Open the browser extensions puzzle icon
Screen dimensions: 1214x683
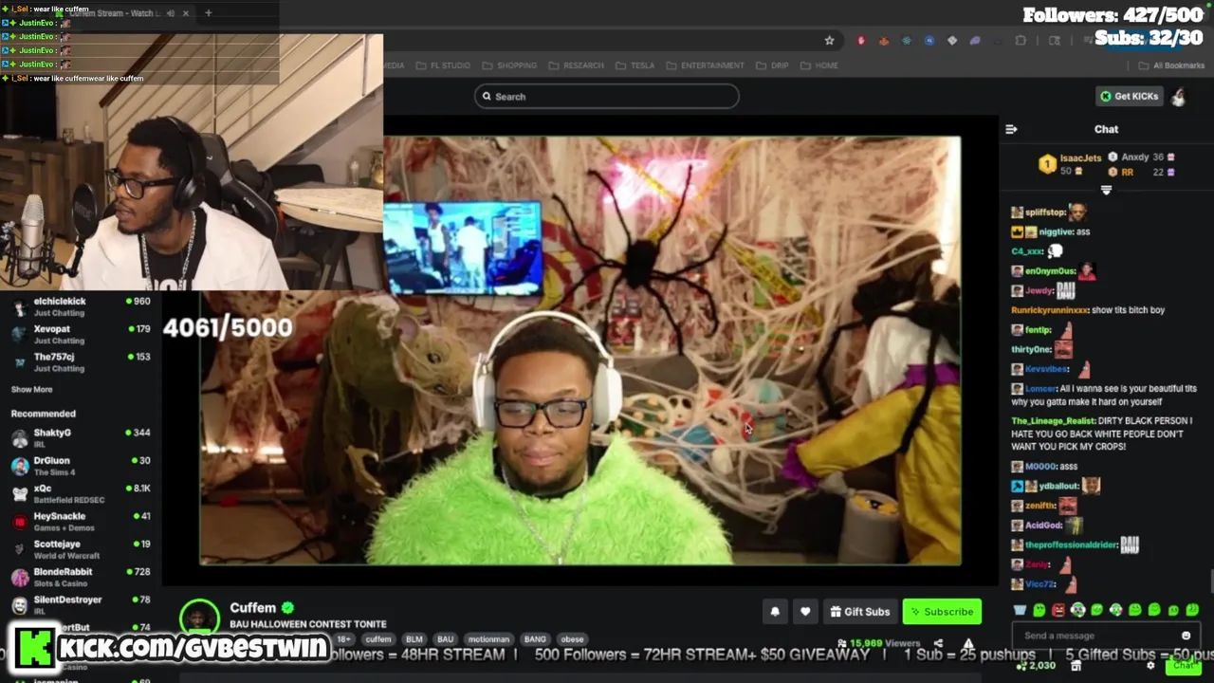[1021, 41]
